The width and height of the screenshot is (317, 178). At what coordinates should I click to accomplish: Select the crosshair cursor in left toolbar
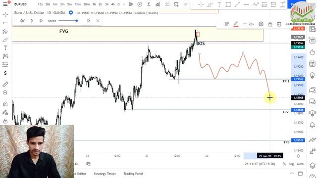pyautogui.click(x=5, y=14)
